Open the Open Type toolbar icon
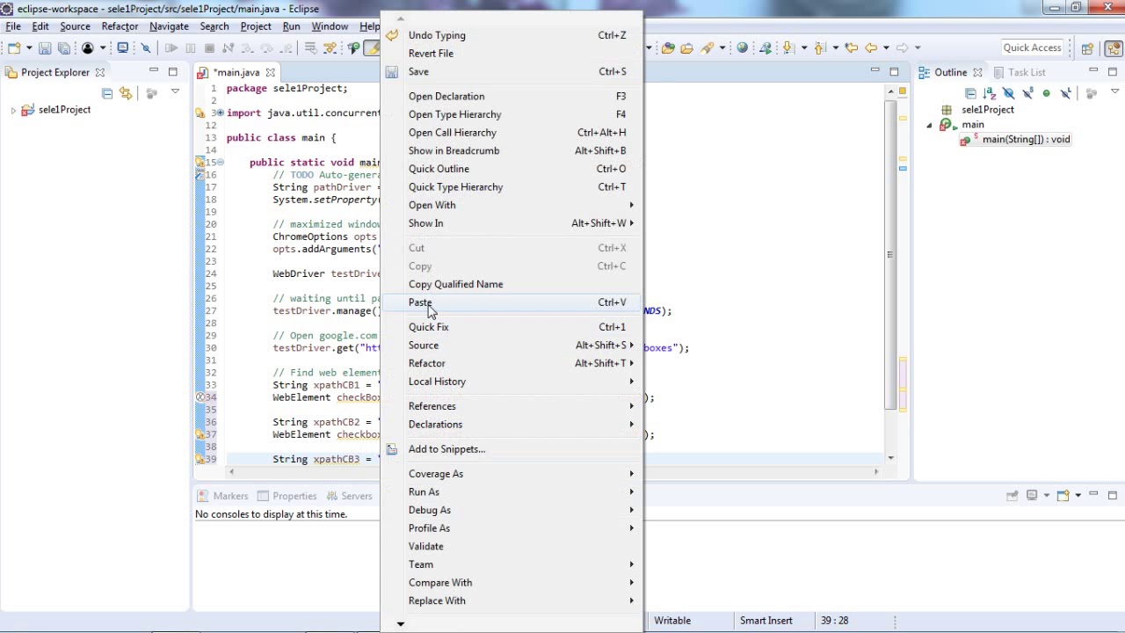 [669, 48]
